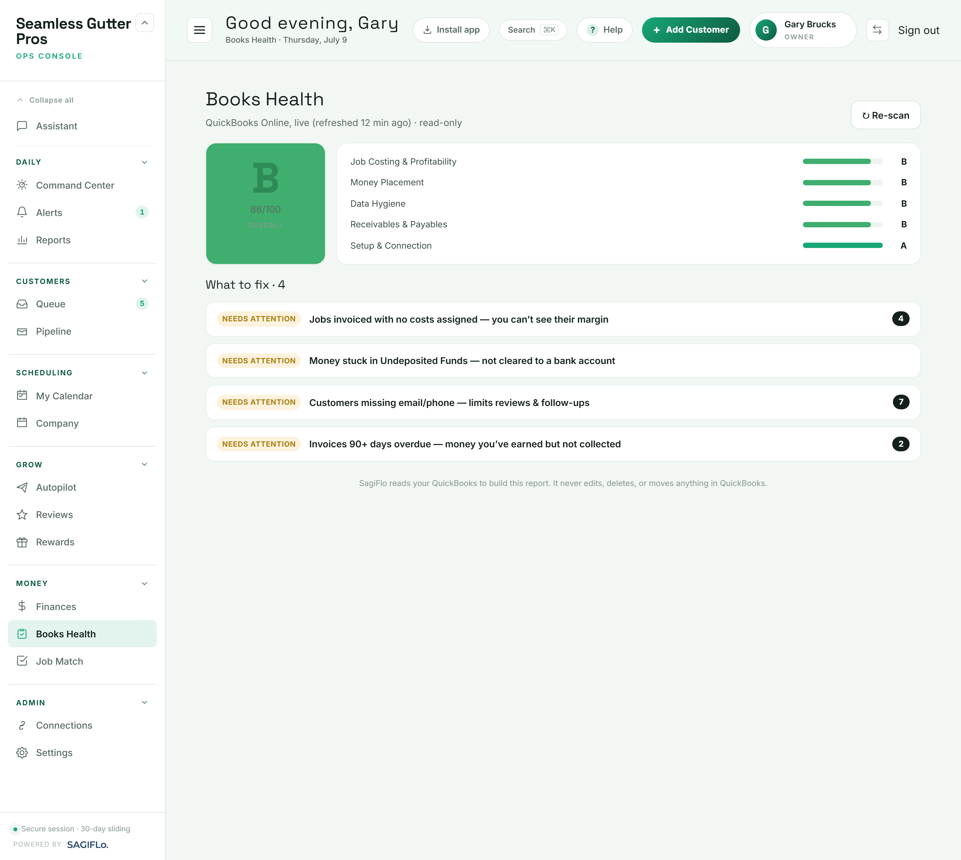The width and height of the screenshot is (961, 860).
Task: Click the Pipeline icon in sidebar
Action: pyautogui.click(x=22, y=331)
